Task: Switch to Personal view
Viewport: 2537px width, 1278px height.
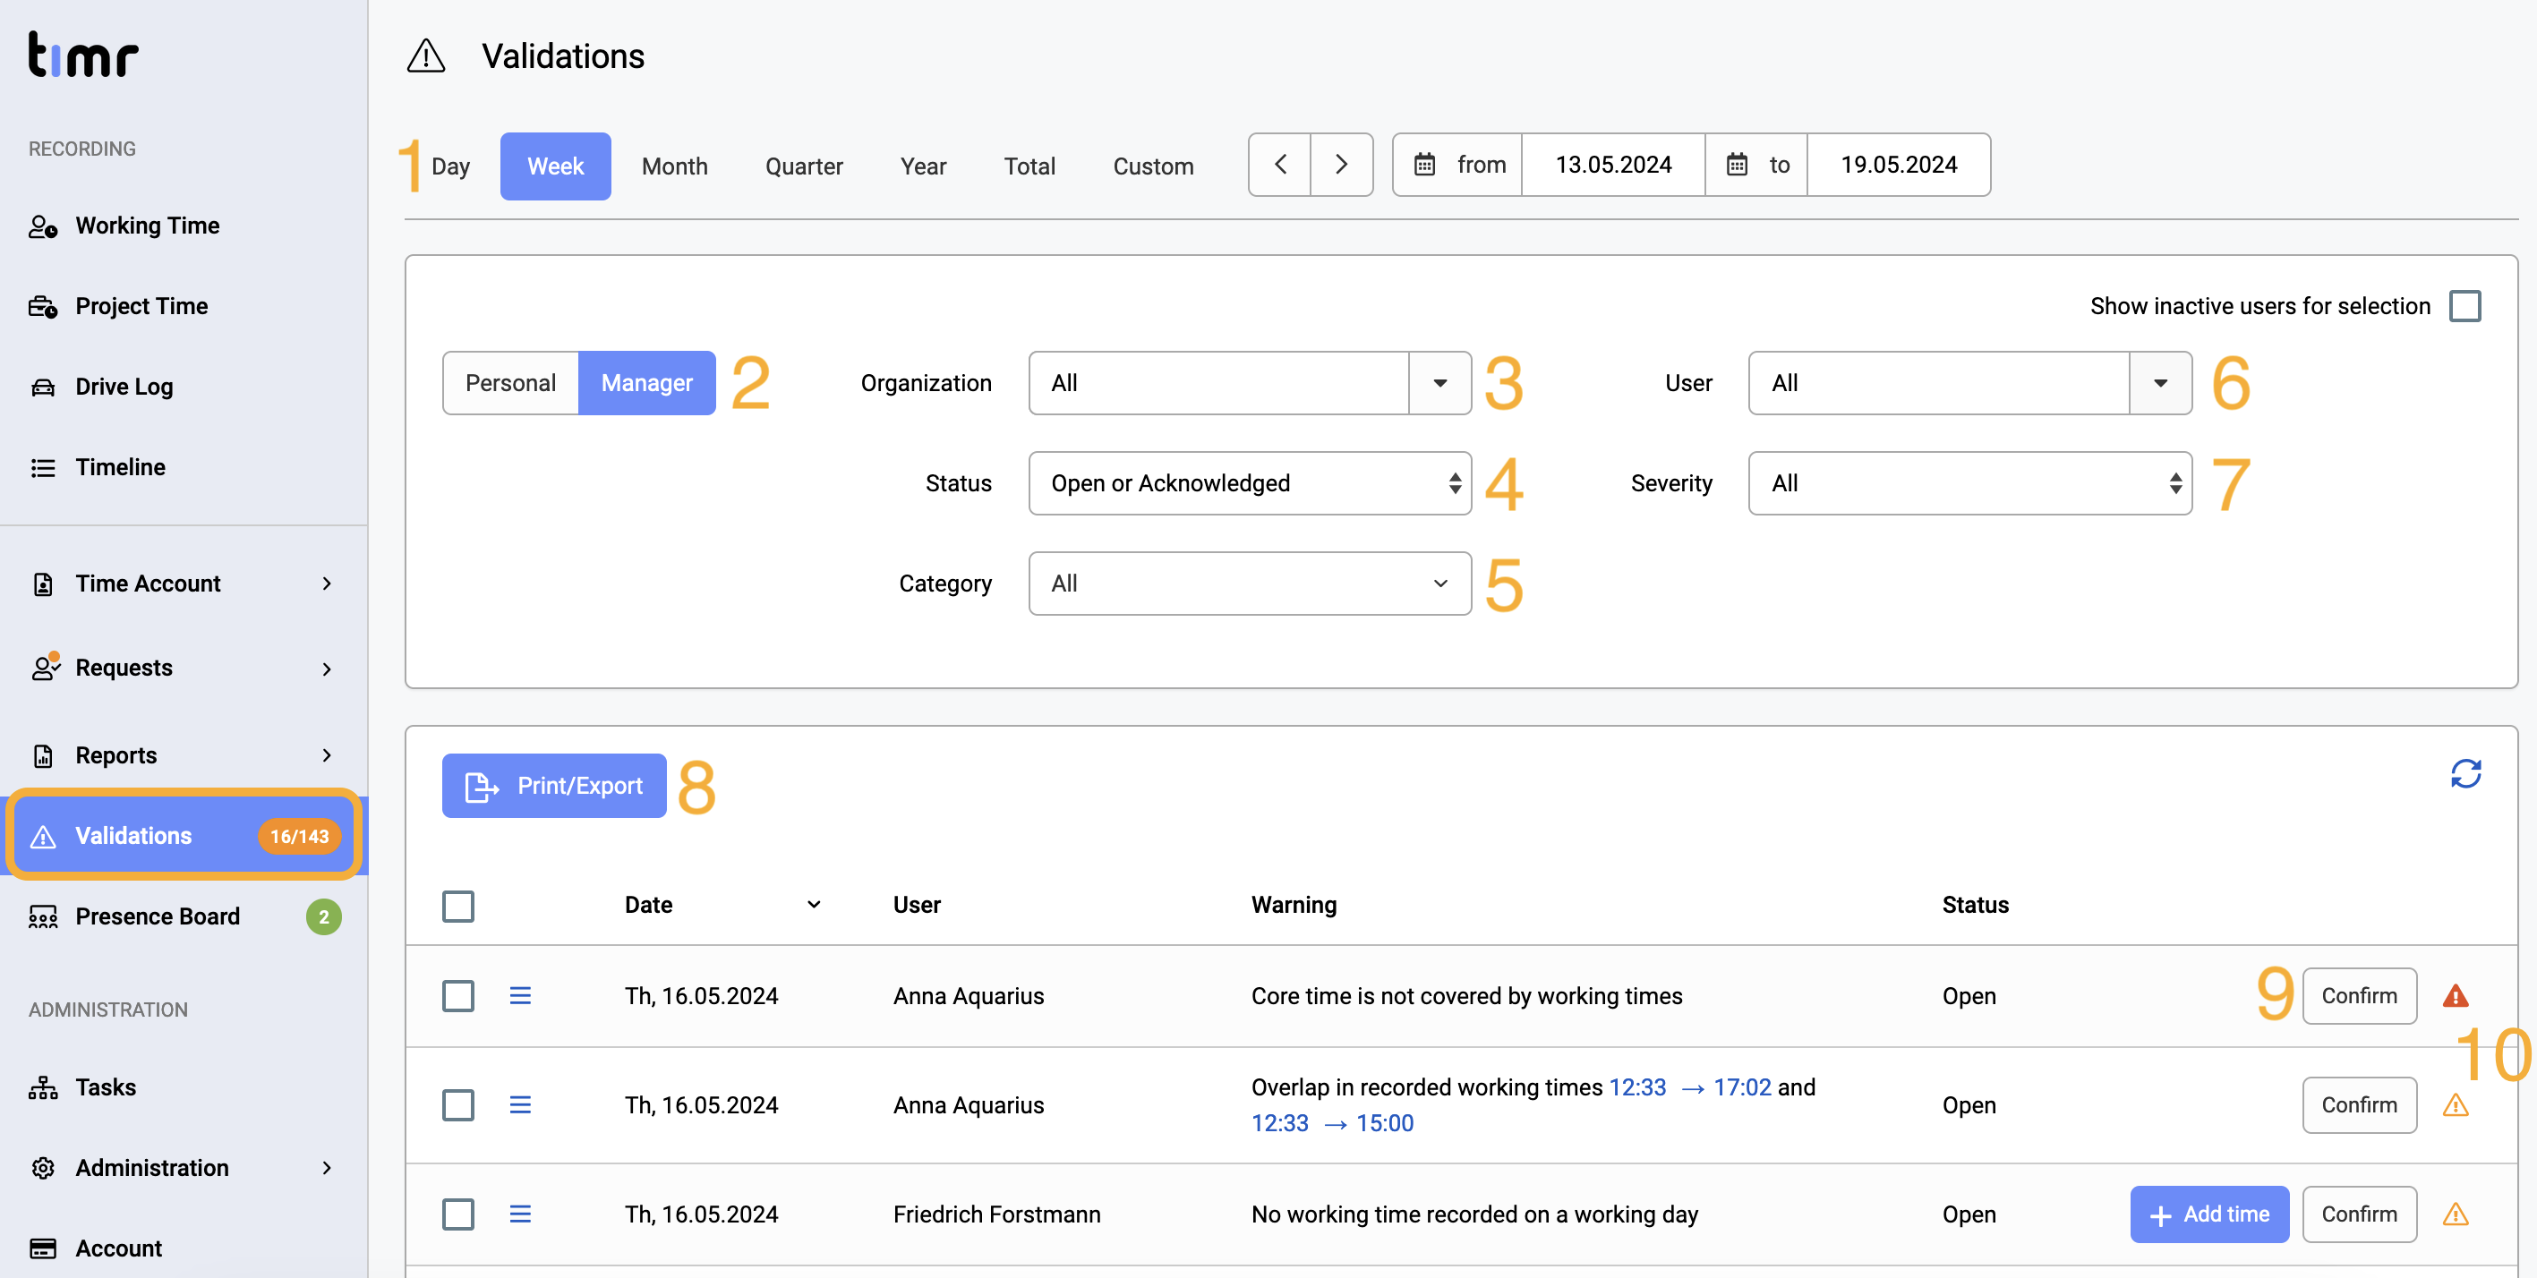Action: coord(510,383)
